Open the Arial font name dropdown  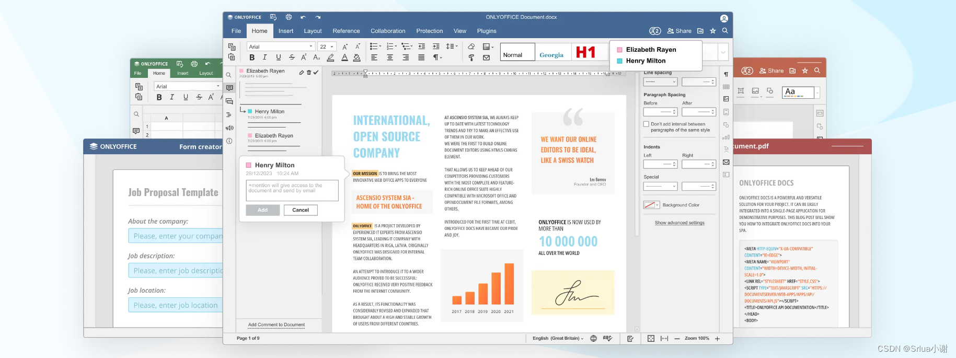pyautogui.click(x=281, y=47)
